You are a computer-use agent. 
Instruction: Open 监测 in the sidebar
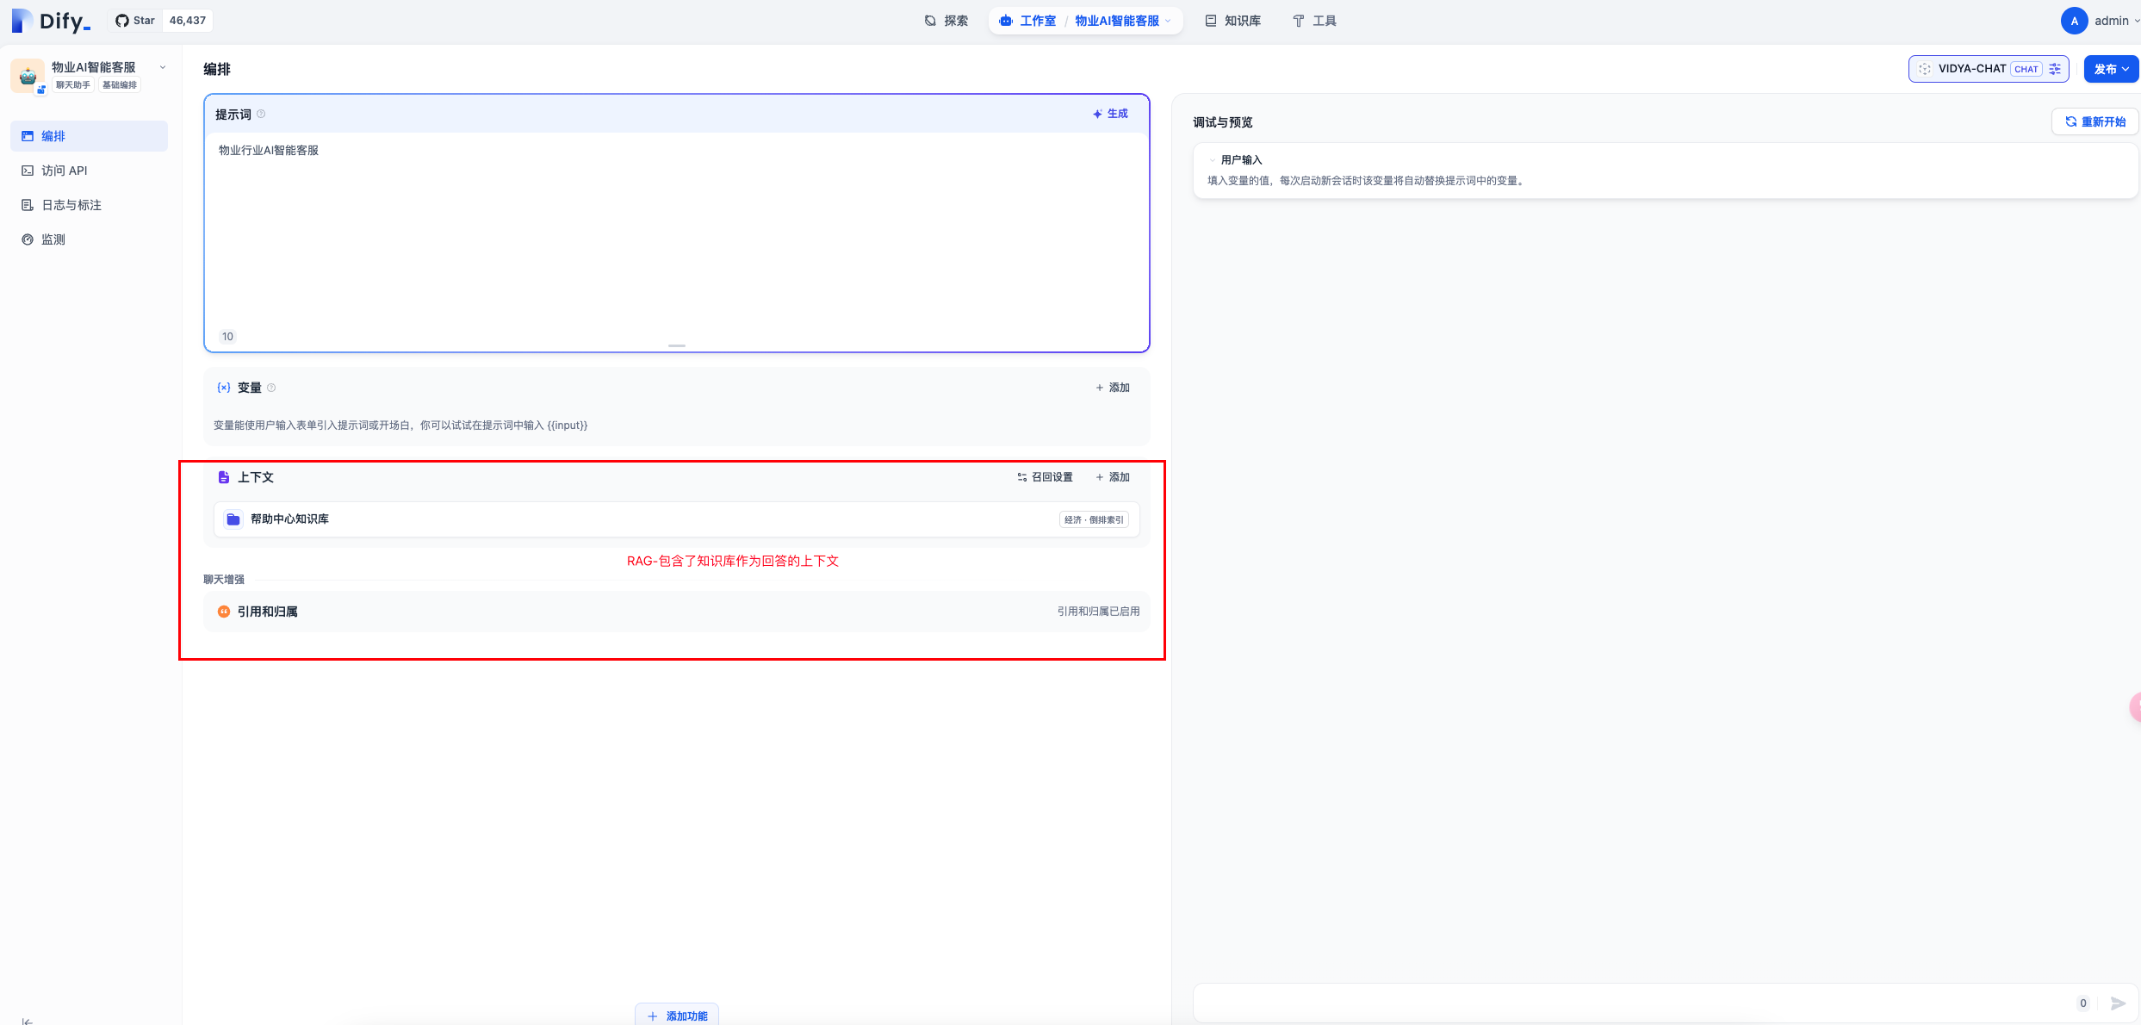point(89,239)
